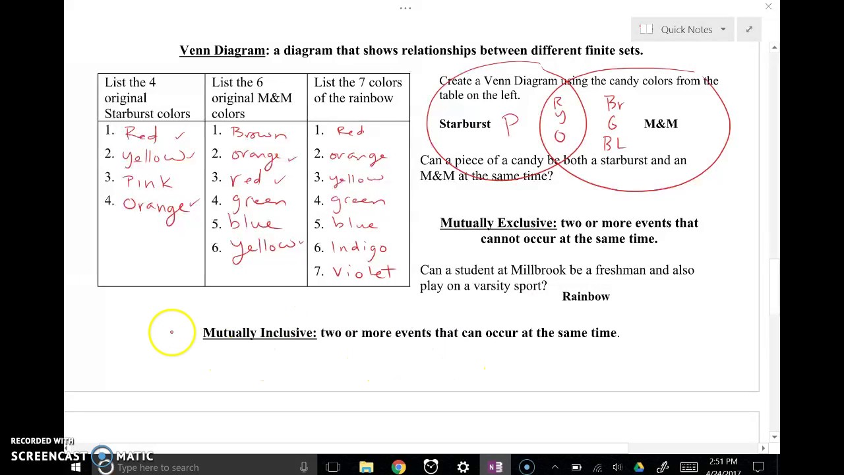
Task: Click the expand full page arrow button
Action: pyautogui.click(x=749, y=29)
